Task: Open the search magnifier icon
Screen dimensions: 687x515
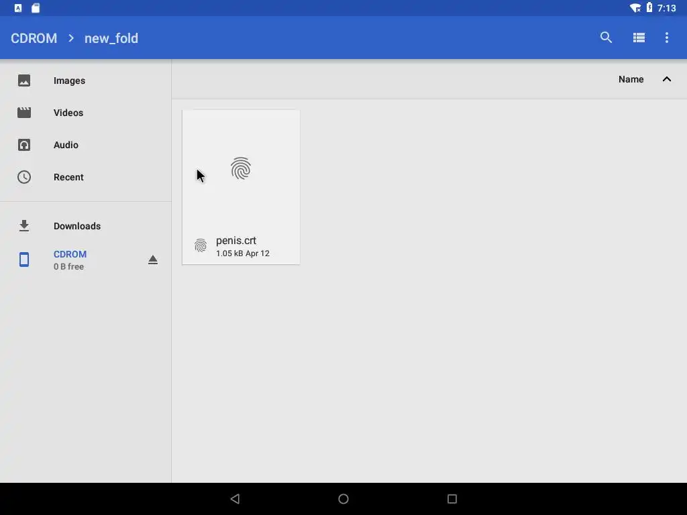Action: point(606,38)
